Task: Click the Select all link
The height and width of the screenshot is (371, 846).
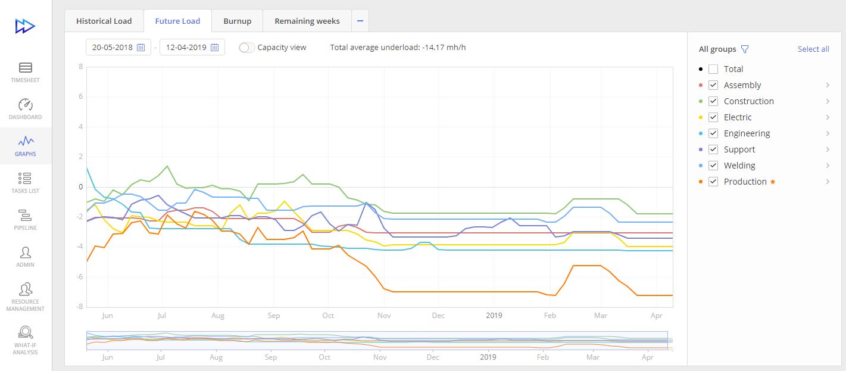Action: [813, 49]
